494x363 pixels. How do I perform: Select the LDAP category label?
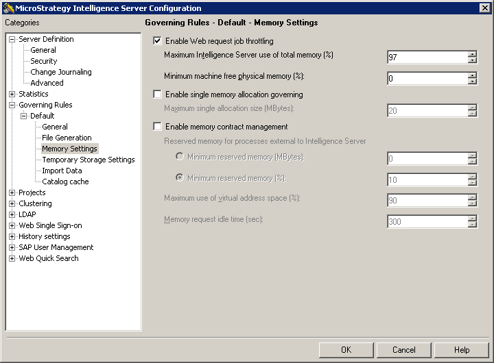point(27,214)
